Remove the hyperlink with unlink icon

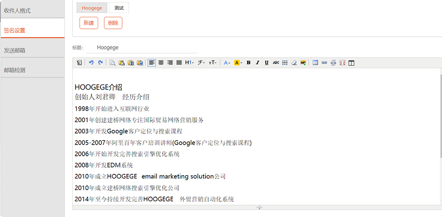(x=333, y=63)
